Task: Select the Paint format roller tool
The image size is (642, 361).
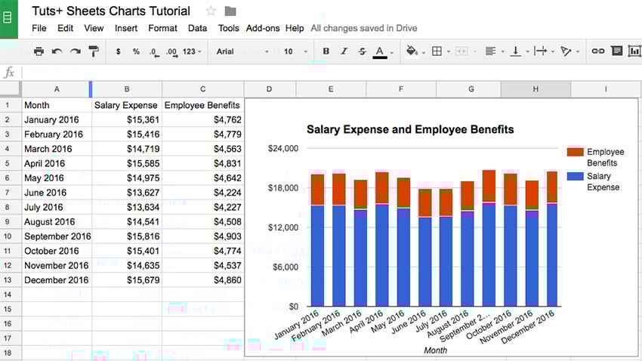Action: click(x=94, y=51)
